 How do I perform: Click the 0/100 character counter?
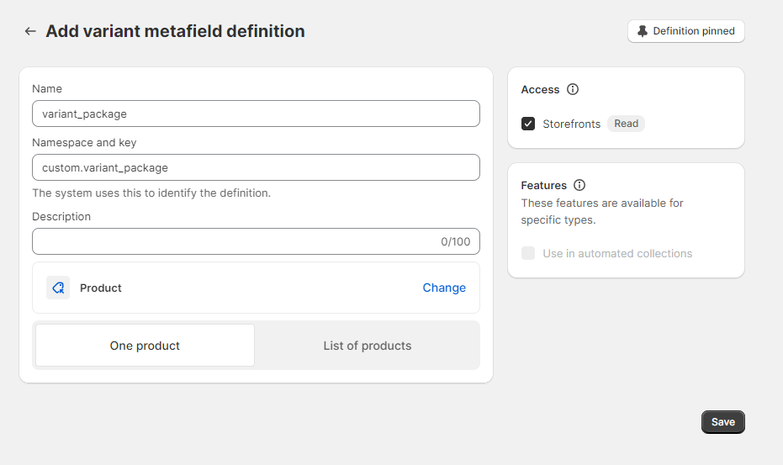click(456, 241)
